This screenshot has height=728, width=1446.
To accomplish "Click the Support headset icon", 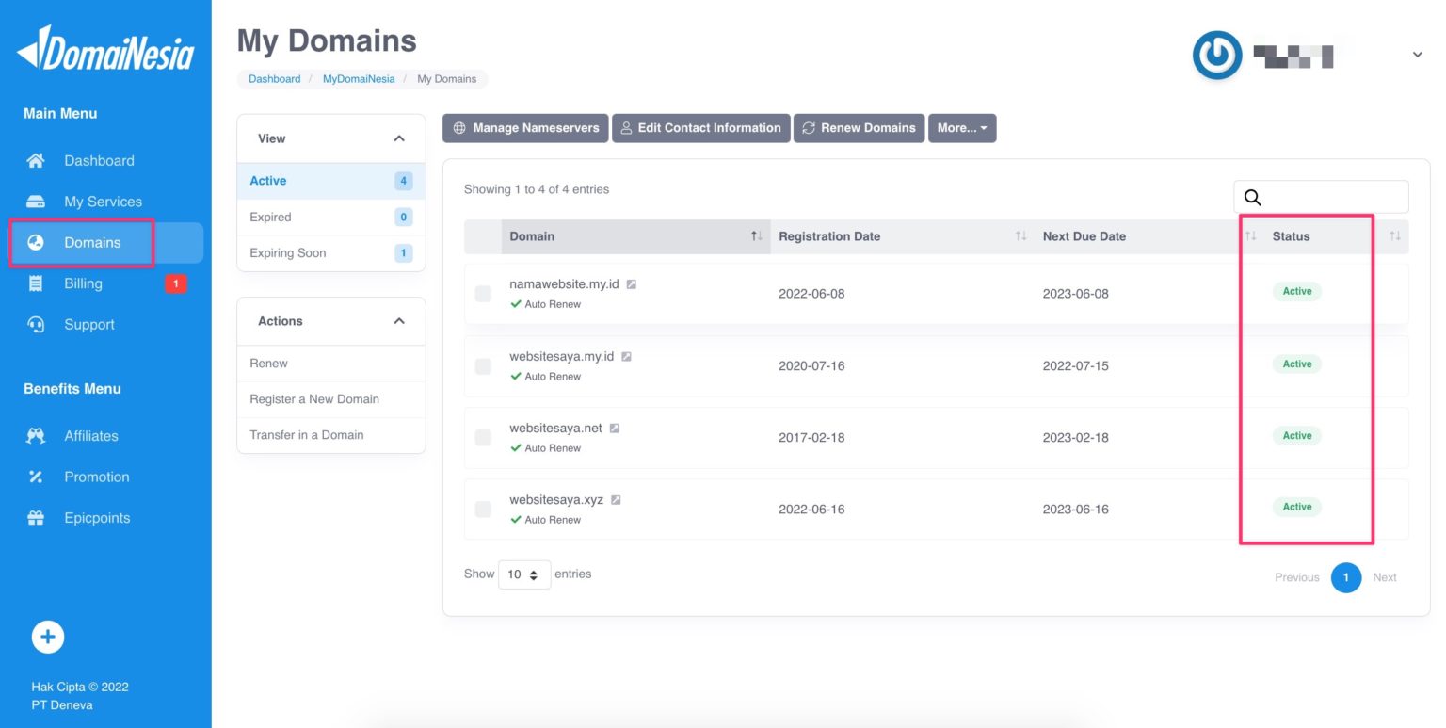I will pos(36,325).
